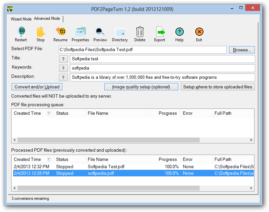Click the Resume toolbar icon

click(x=60, y=32)
